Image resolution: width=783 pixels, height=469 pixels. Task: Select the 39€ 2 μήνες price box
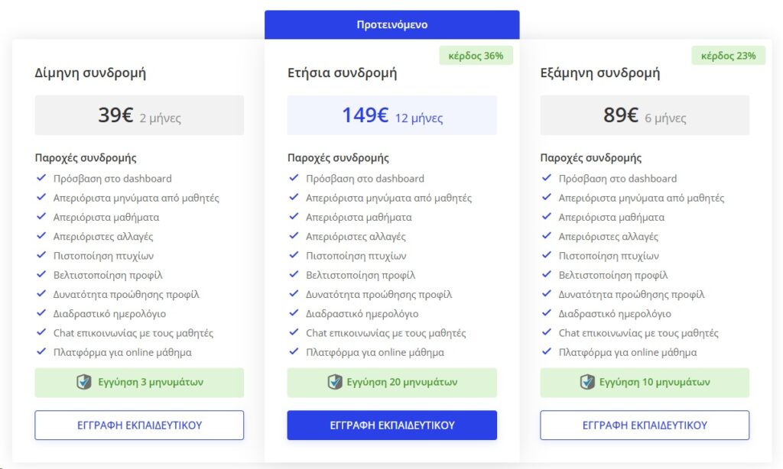[139, 115]
